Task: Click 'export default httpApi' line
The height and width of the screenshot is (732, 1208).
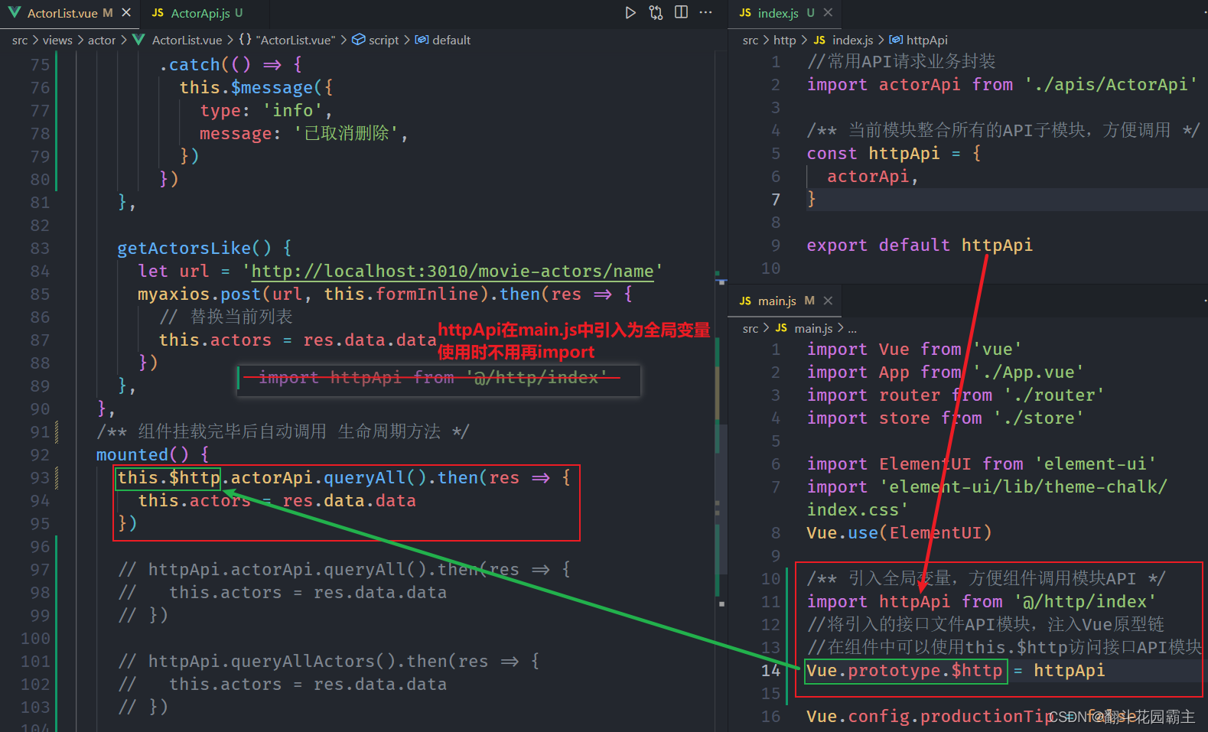Action: click(x=920, y=245)
